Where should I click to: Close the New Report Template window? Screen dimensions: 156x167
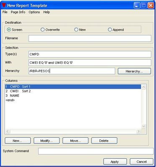pos(151,5)
